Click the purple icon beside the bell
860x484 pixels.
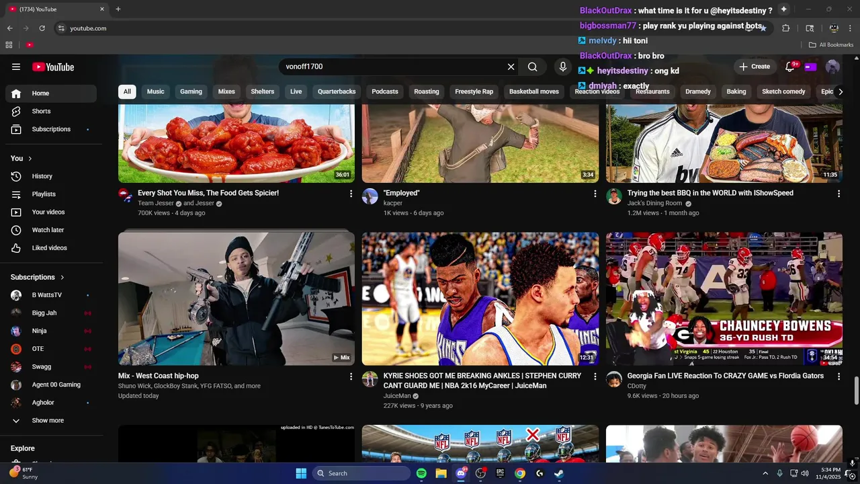click(810, 67)
